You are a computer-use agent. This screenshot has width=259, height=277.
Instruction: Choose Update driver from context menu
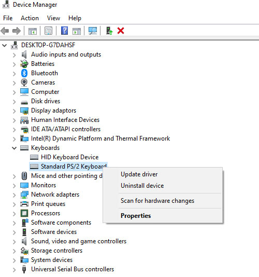point(139,174)
